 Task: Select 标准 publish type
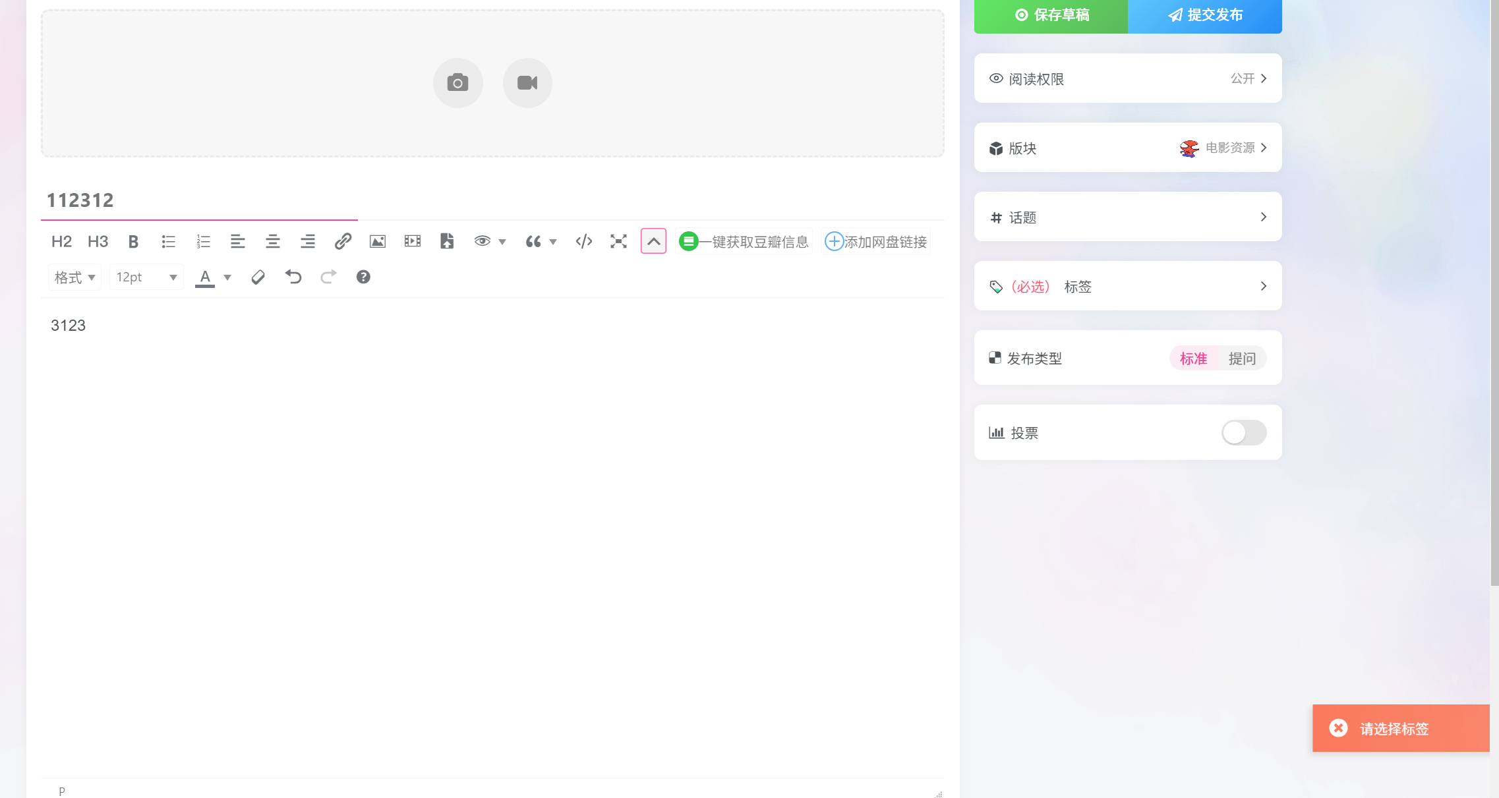pos(1193,358)
